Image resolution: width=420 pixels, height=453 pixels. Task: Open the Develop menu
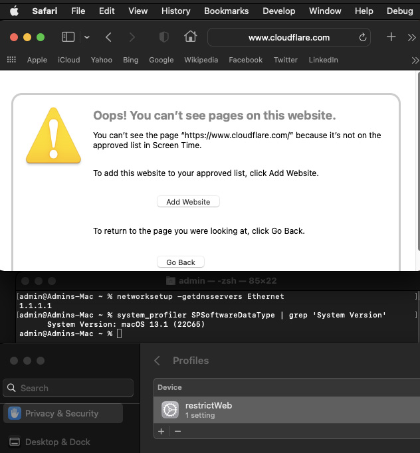[x=278, y=11]
